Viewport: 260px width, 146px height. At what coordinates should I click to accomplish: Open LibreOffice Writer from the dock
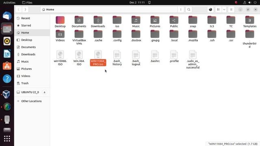pyautogui.click(x=7, y=54)
